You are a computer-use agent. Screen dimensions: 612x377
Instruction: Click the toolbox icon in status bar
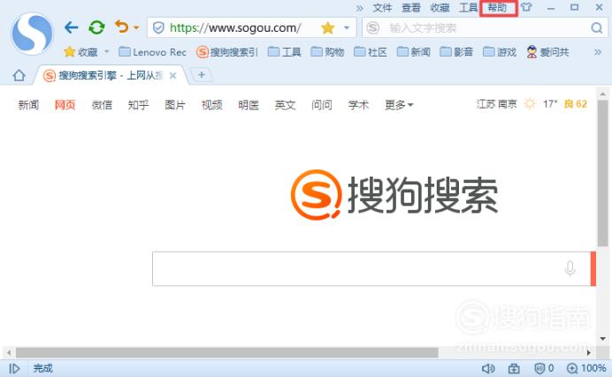(x=514, y=368)
